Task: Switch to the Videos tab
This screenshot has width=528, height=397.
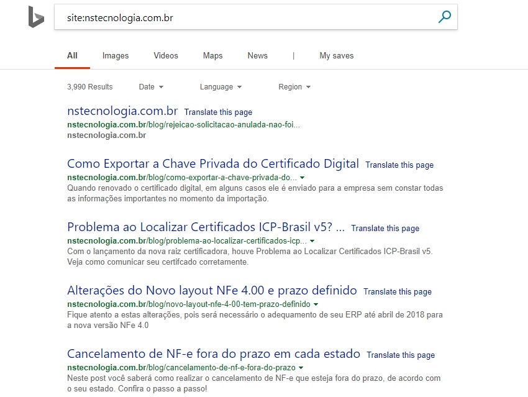Action: 165,55
